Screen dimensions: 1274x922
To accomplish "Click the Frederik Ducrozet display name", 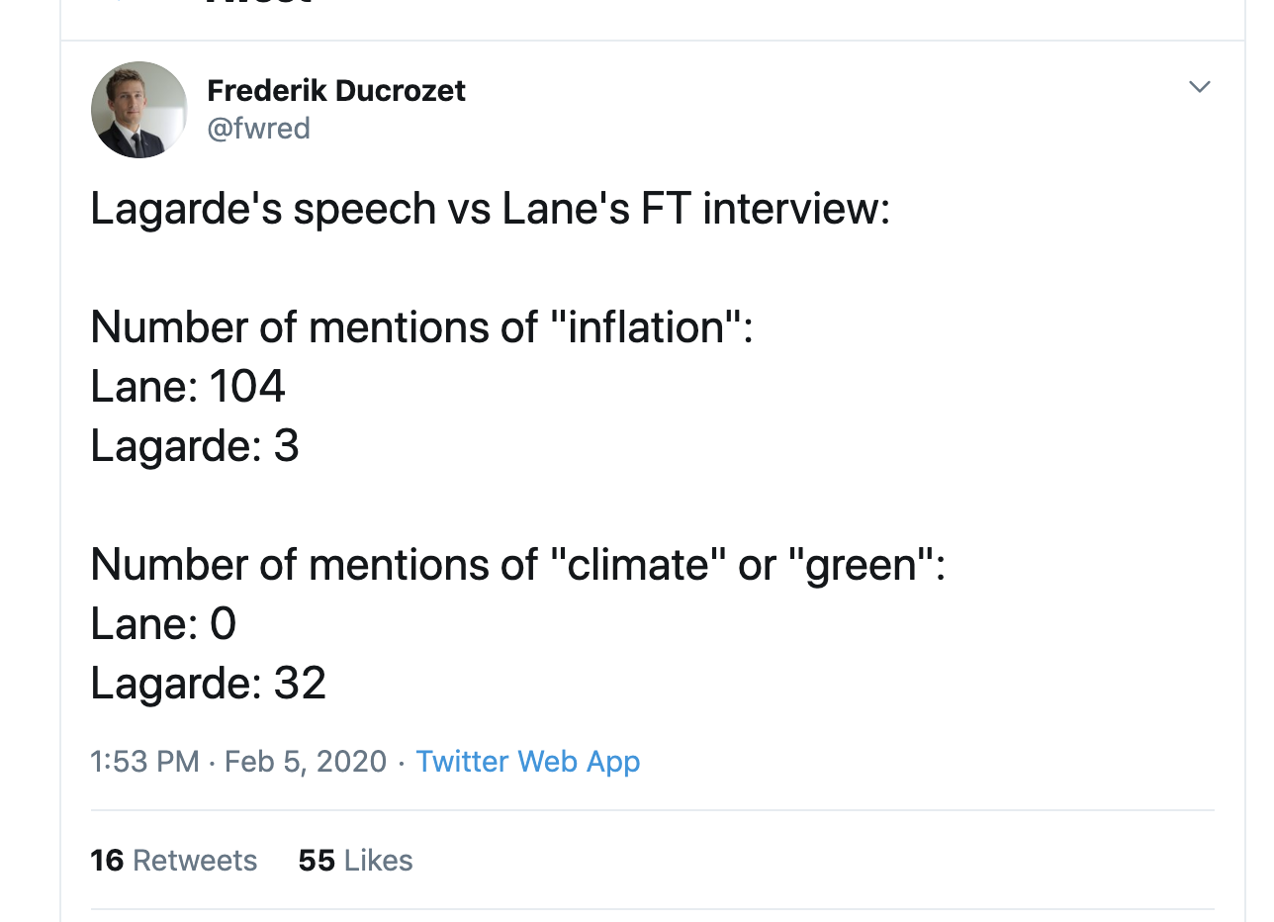I will pos(335,91).
